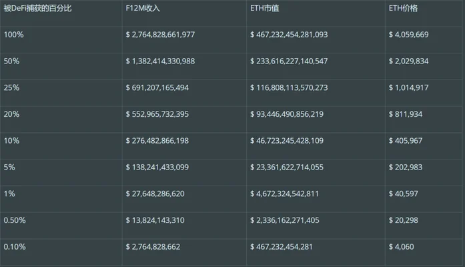The image size is (465, 267).
Task: Select the $ 20,298 price cell
Action: pos(404,220)
